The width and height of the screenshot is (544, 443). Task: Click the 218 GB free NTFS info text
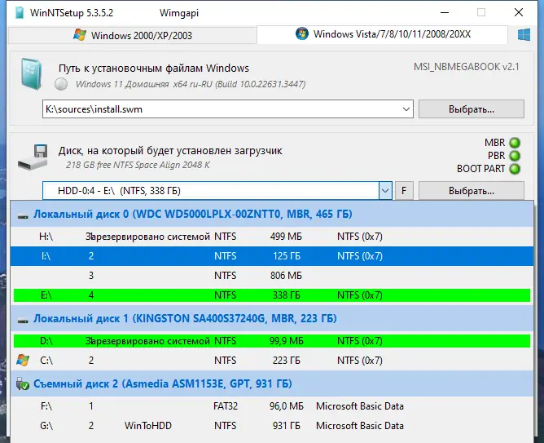138,165
